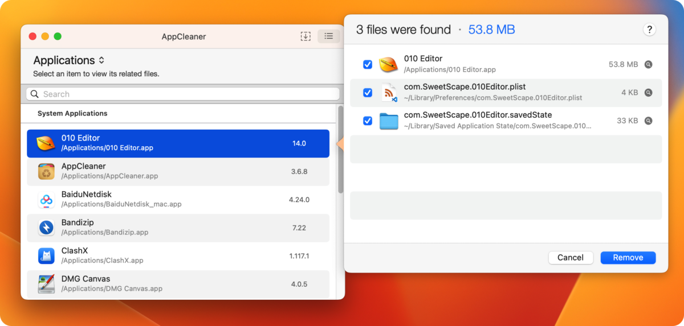Click the 33 KB file size

point(628,121)
